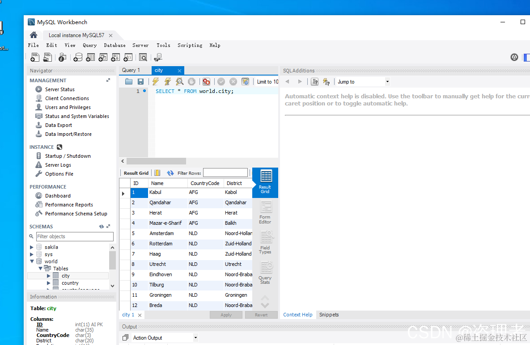
Task: Open the Database menu
Action: pyautogui.click(x=114, y=45)
